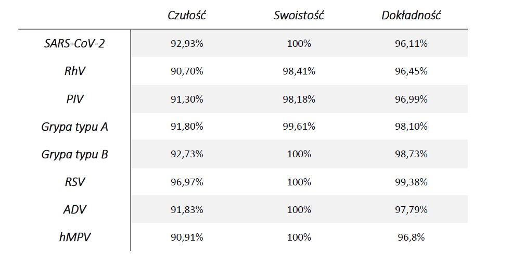The image size is (511, 263).
Task: Click the hMPV row label
Action: 74,237
